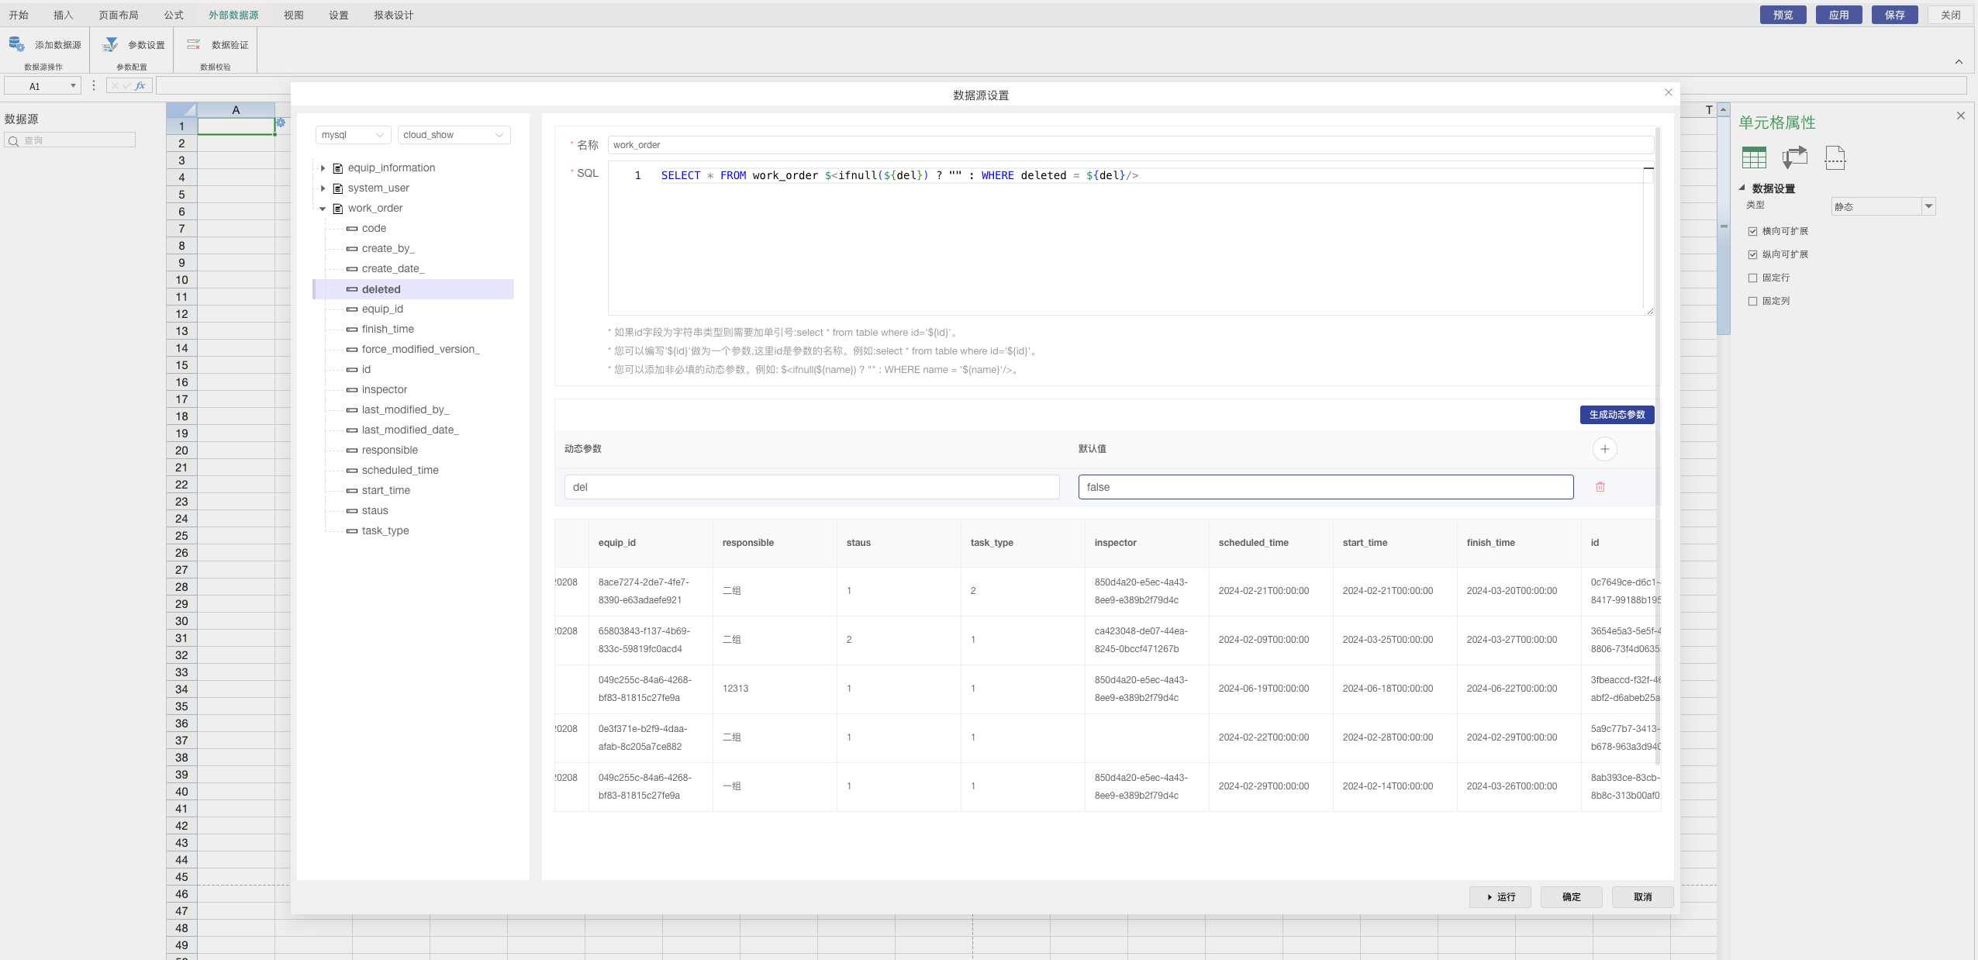Click the Cancel (取消) button in the dialog
This screenshot has height=960, width=1978.
tap(1642, 897)
